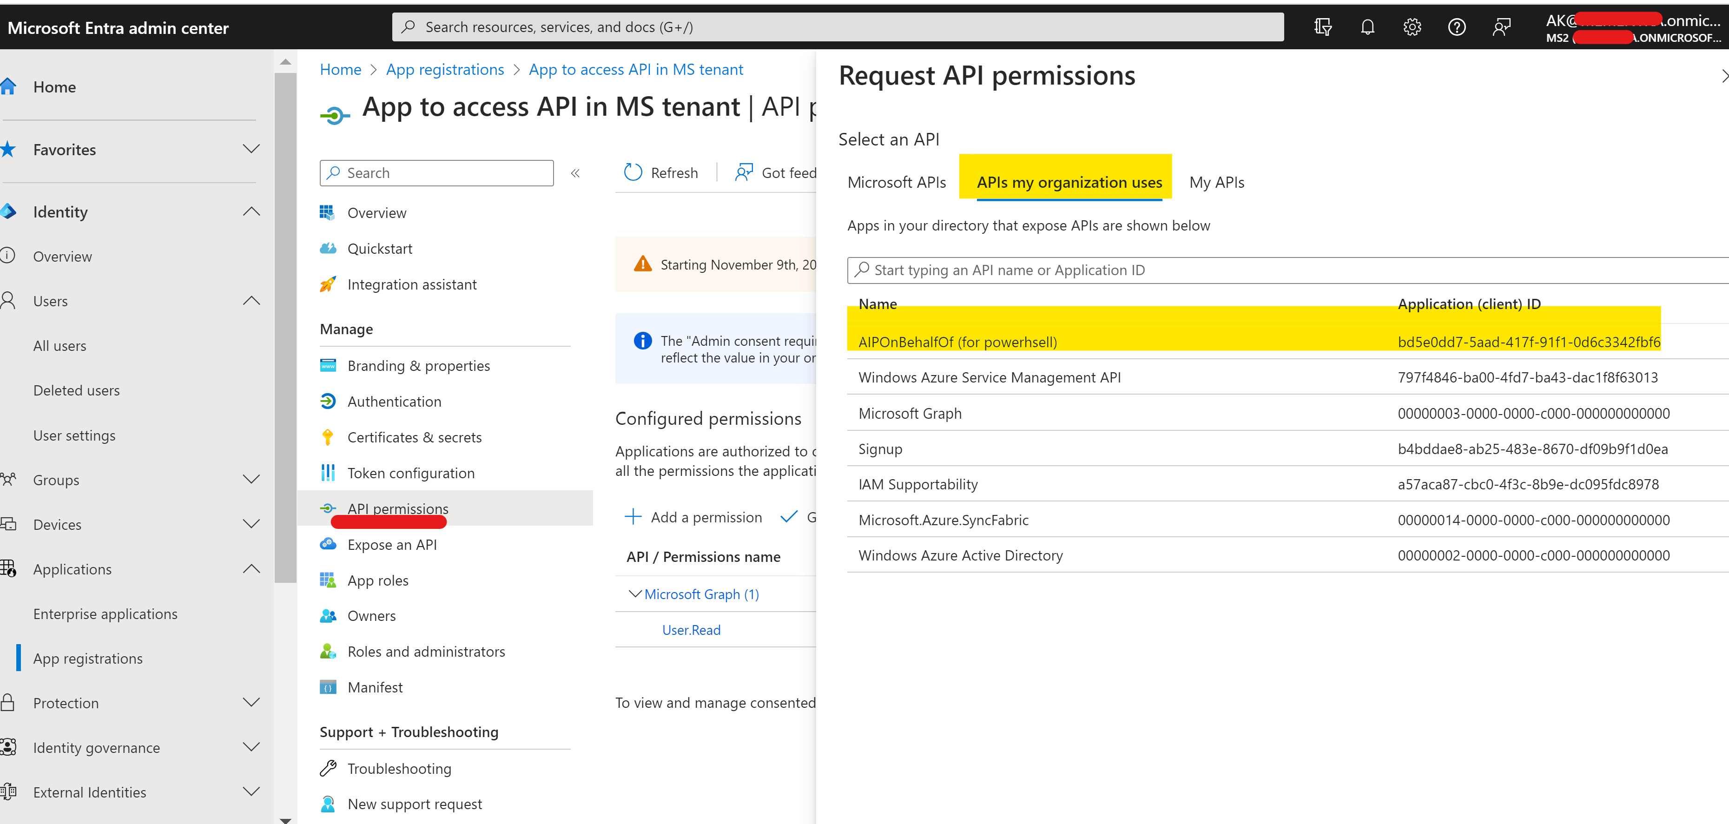Open Certificates & secrets key icon
The height and width of the screenshot is (824, 1729).
point(328,437)
